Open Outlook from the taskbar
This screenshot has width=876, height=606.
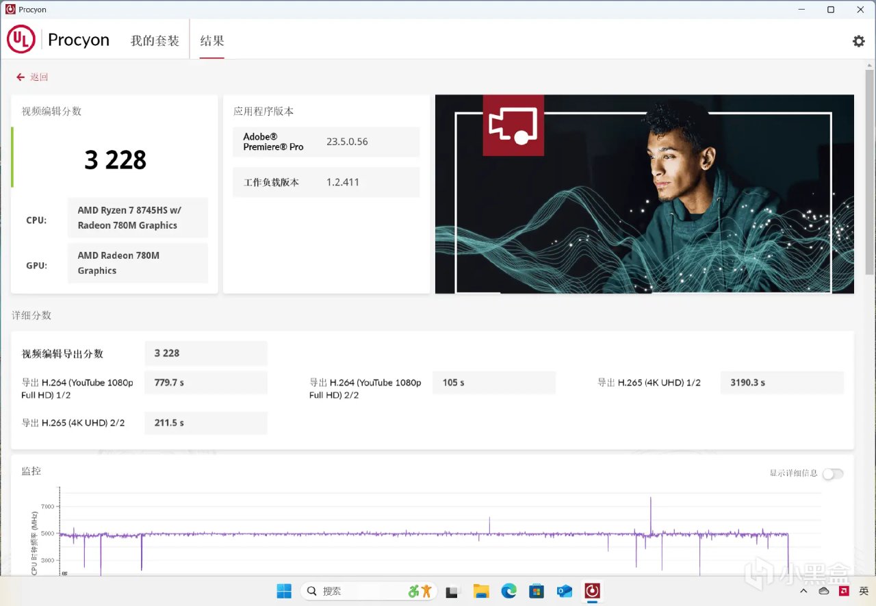(565, 591)
